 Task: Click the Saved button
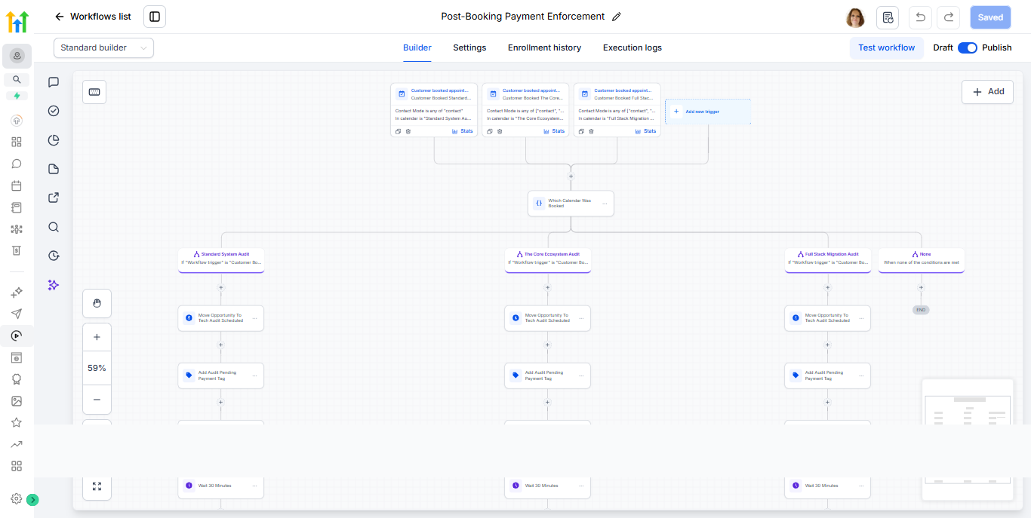click(990, 17)
